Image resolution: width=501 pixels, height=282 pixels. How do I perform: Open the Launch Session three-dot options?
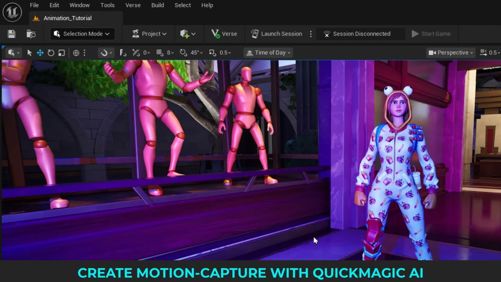(x=311, y=34)
